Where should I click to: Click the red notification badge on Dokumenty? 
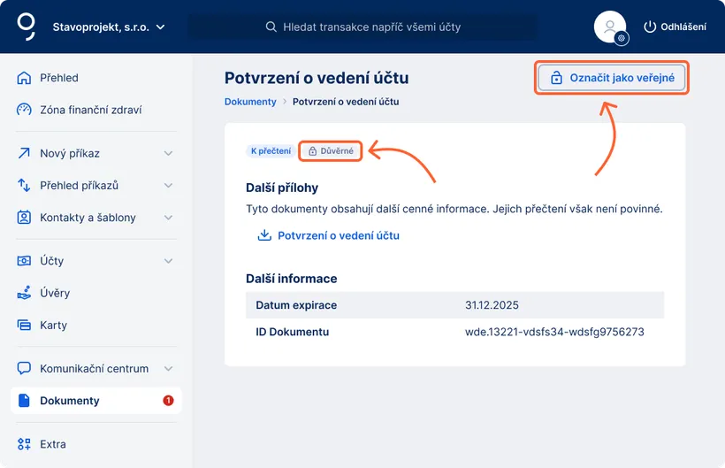coord(168,401)
